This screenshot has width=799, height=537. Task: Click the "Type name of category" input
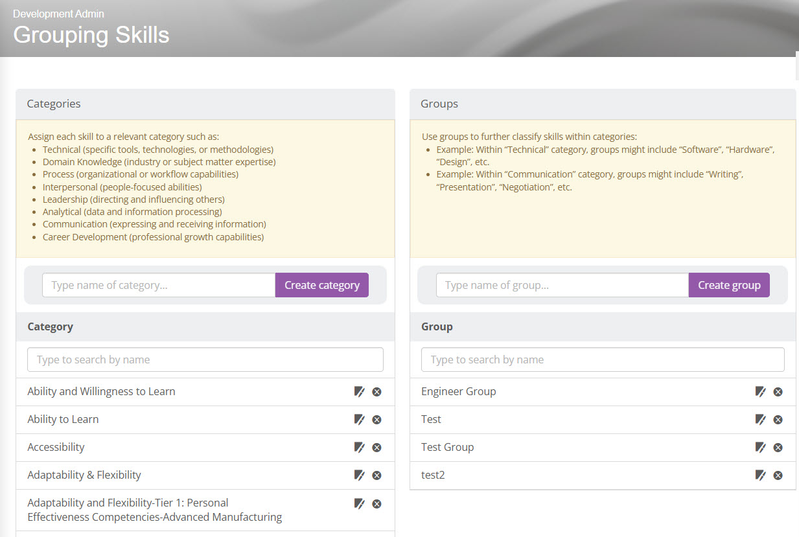click(x=158, y=285)
